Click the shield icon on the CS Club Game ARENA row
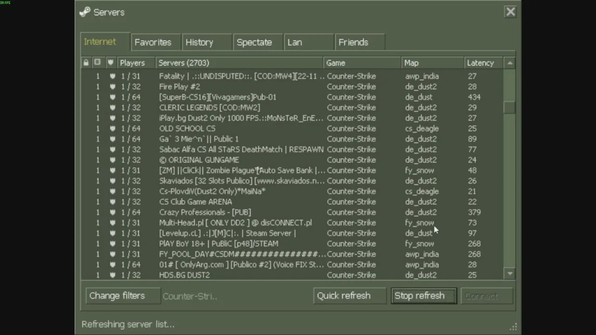Image resolution: width=596 pixels, height=335 pixels. pos(112,202)
